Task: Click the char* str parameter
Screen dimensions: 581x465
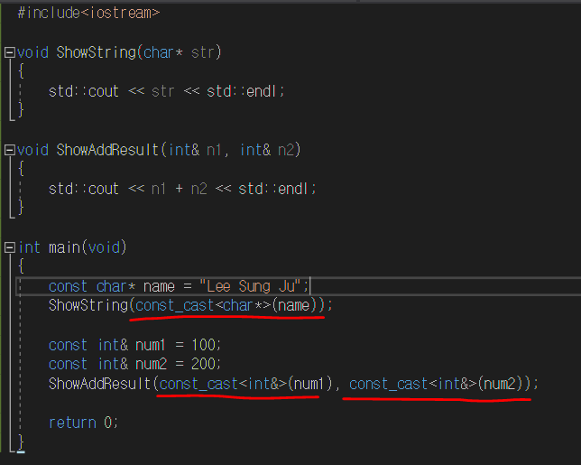Action: click(179, 52)
